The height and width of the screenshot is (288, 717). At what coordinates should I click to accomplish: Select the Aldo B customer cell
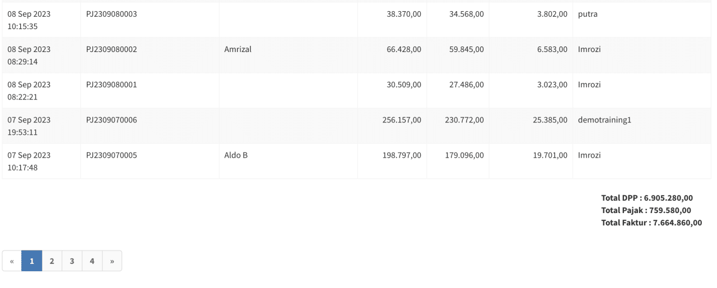tap(236, 155)
